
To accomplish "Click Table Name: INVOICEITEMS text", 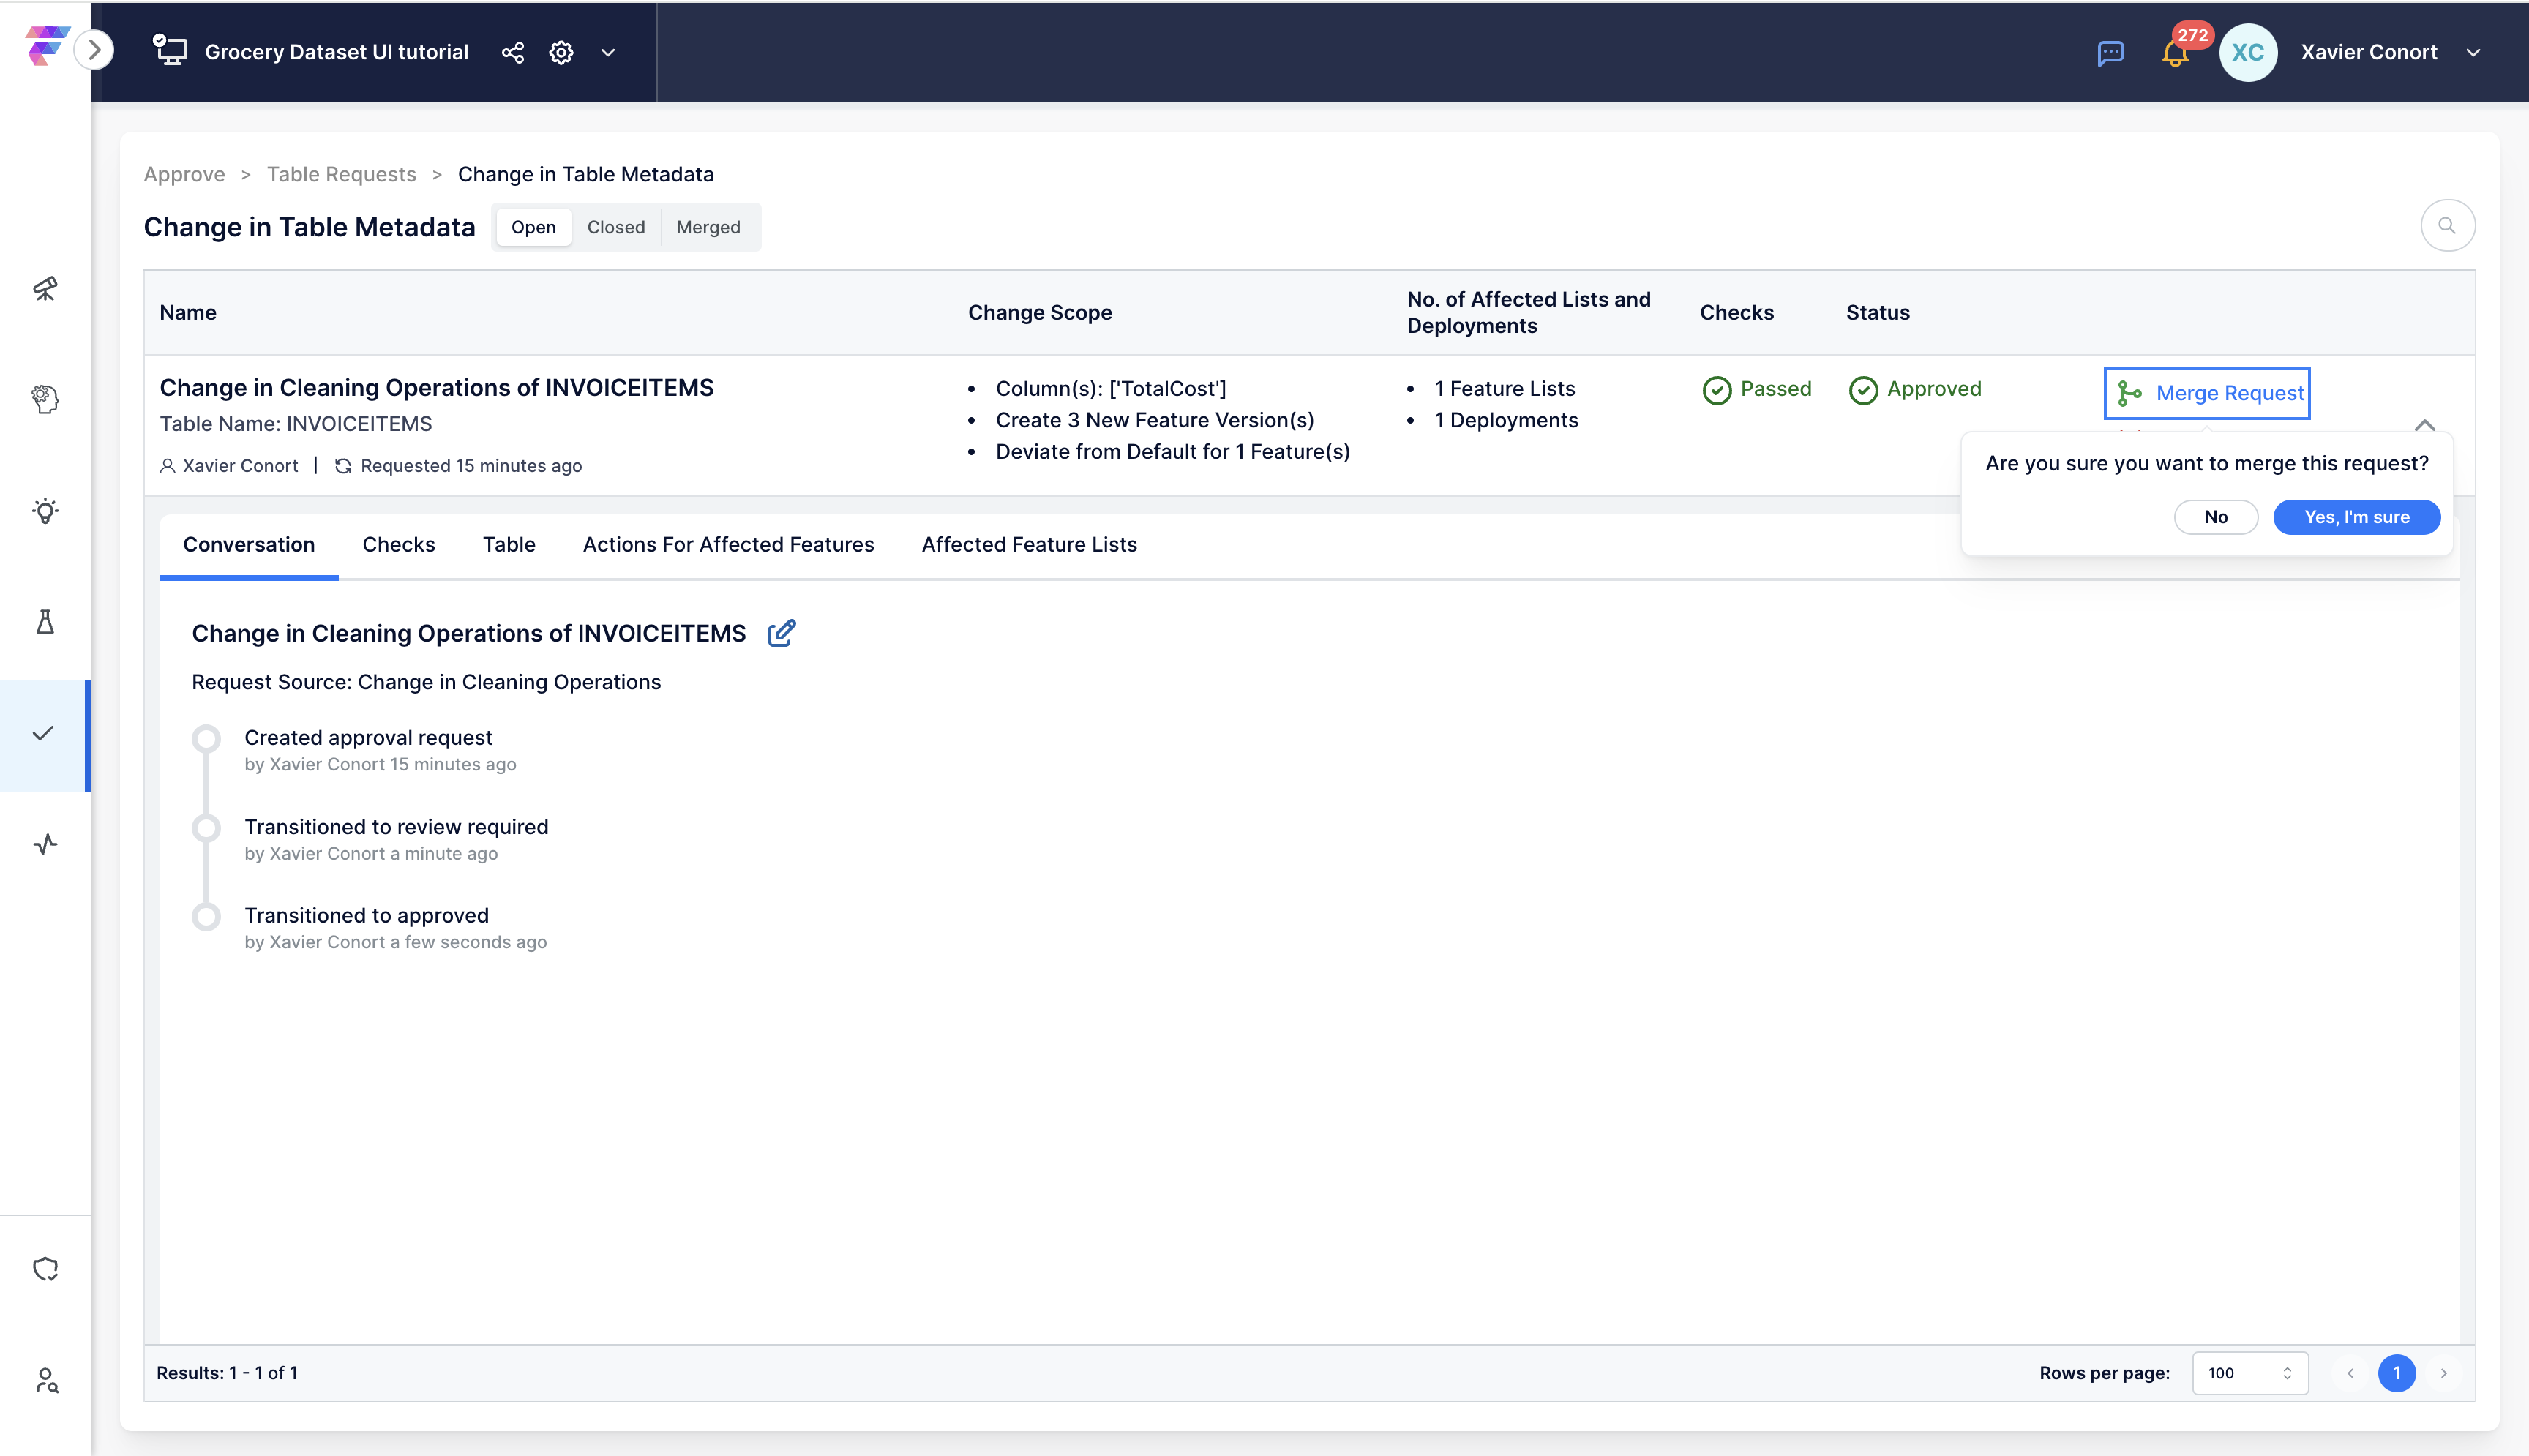I will coord(295,424).
